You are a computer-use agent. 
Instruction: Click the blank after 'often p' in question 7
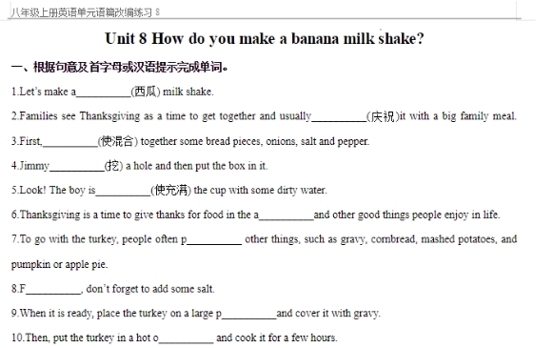pos(214,240)
